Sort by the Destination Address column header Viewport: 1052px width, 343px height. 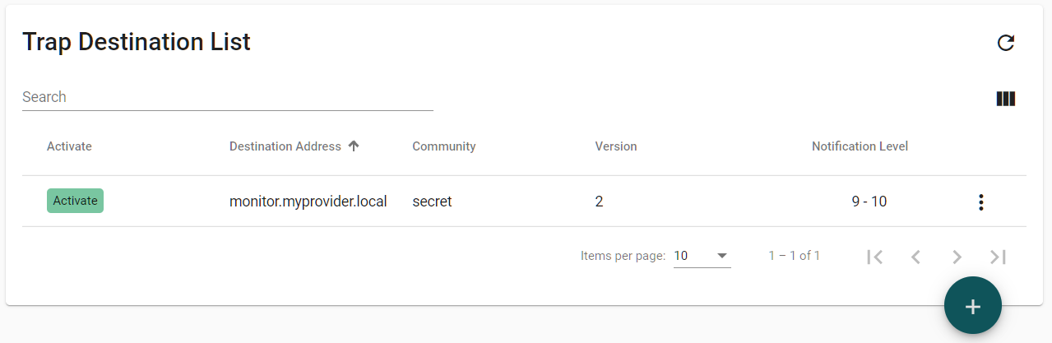[285, 146]
